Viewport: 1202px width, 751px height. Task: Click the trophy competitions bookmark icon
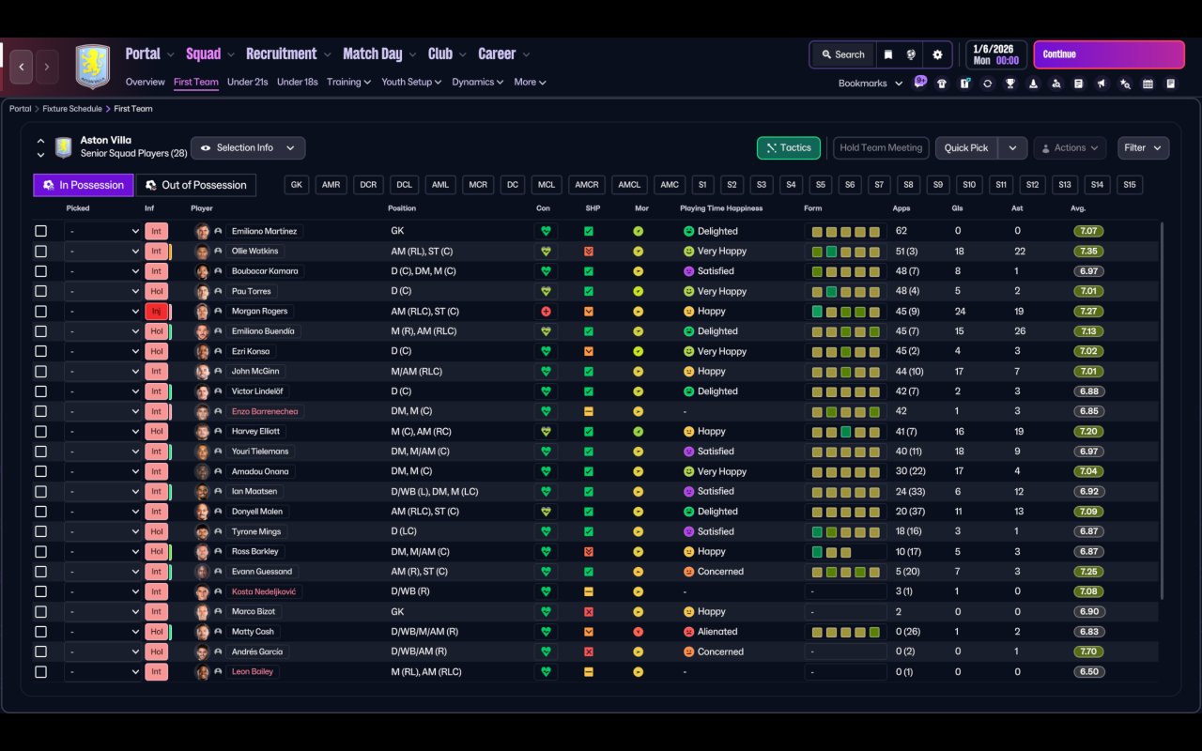[1010, 84]
